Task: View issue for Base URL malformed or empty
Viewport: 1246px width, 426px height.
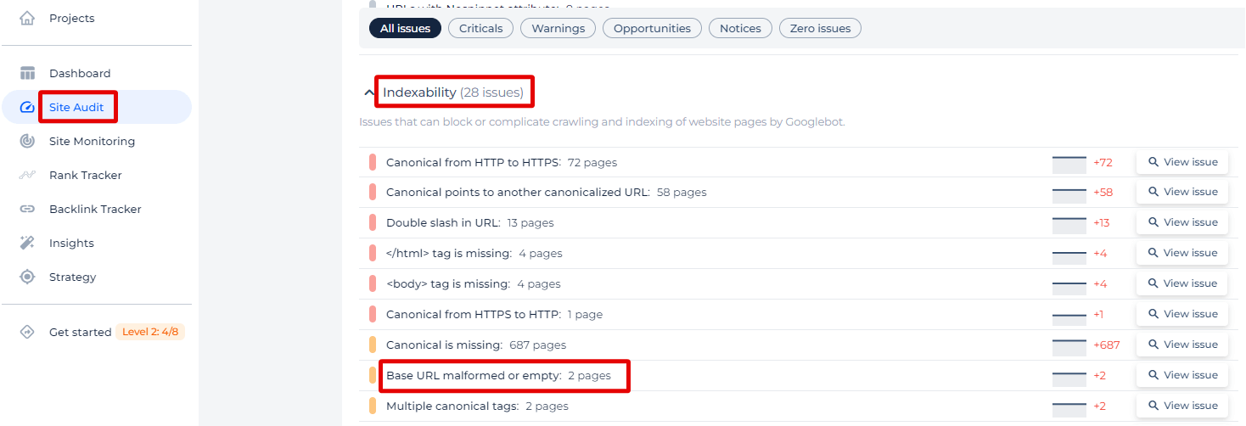Action: [1182, 375]
